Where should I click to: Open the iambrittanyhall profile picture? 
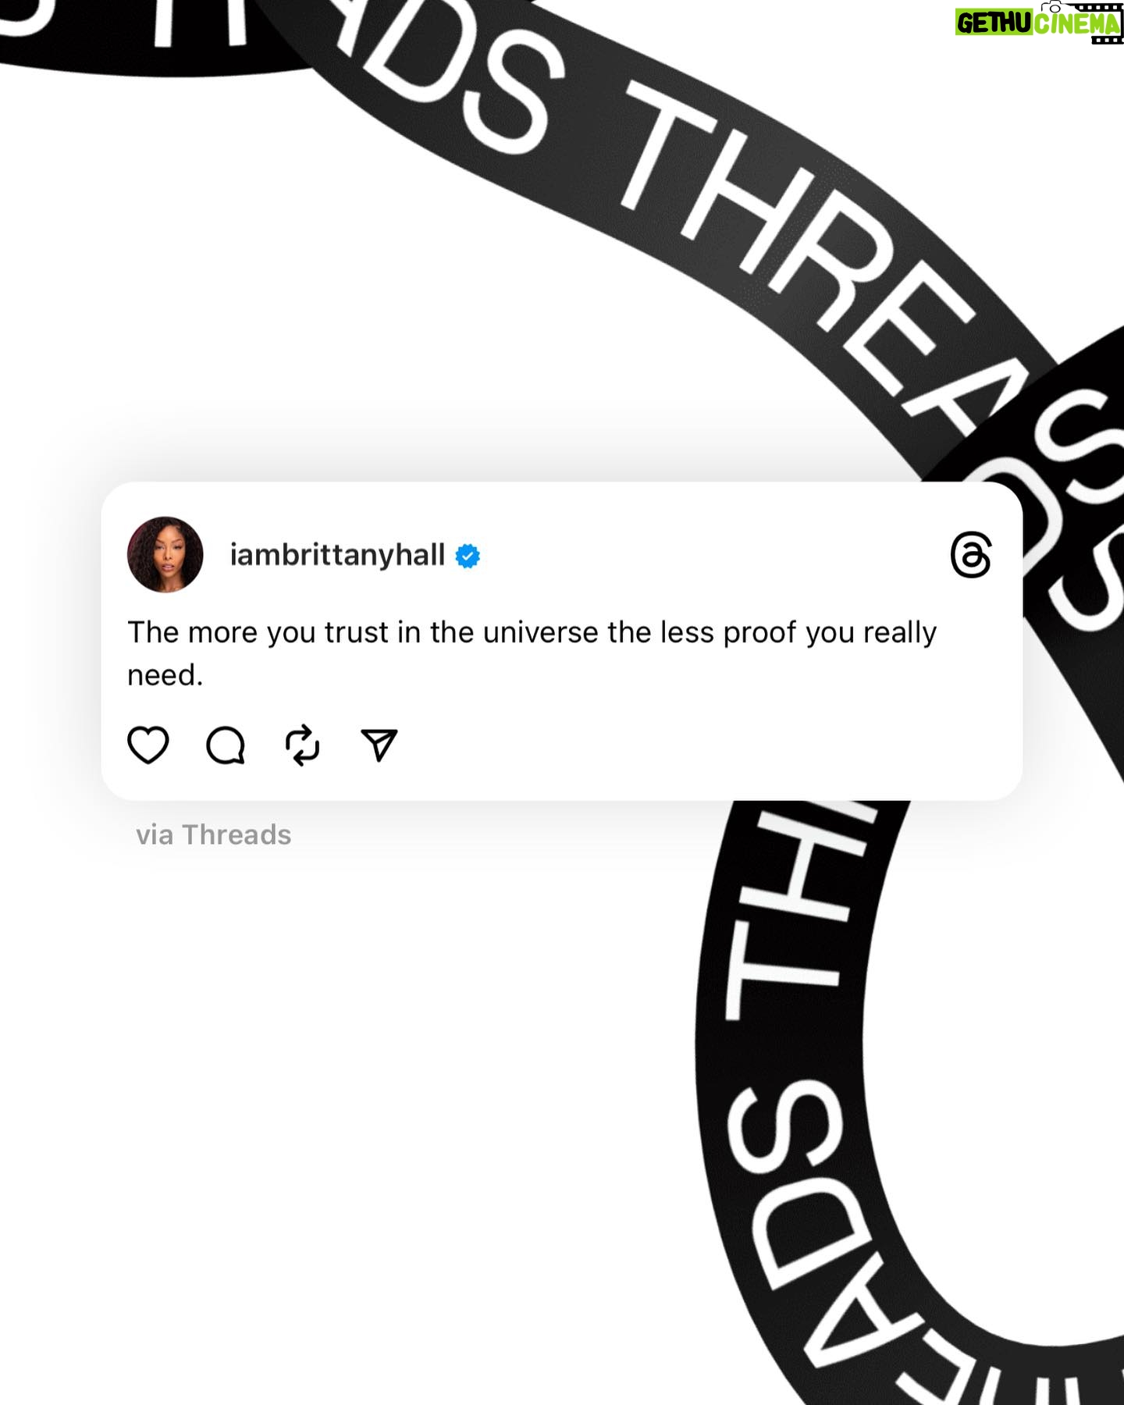pos(165,554)
